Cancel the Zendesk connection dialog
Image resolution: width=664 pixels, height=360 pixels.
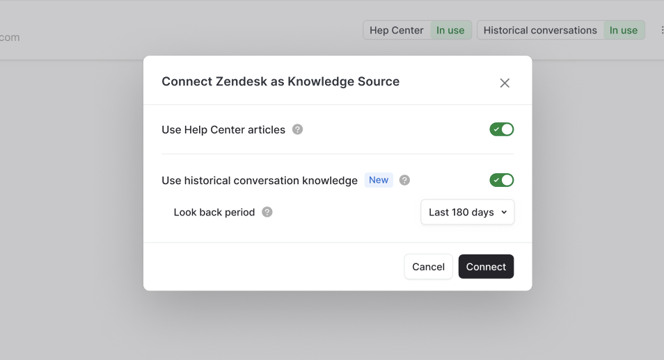point(428,266)
